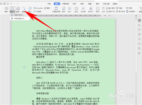The image size is (142, 105).
Task: Click the 表格 table icon
Action: click(7, 8)
